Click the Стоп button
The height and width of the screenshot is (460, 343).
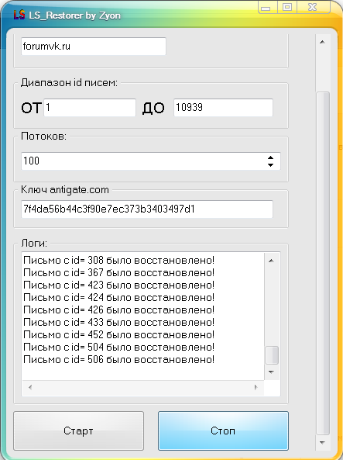(x=223, y=431)
